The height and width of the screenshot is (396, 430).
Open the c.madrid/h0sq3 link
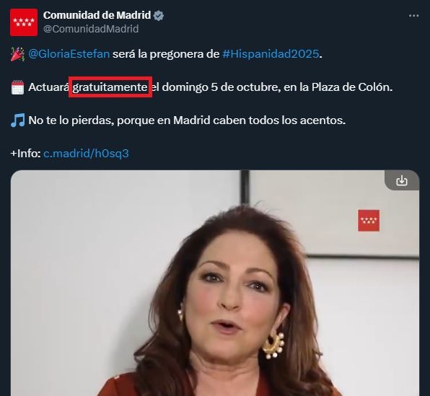tap(86, 154)
